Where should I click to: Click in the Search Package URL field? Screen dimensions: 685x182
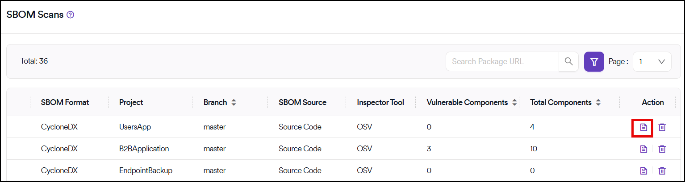[502, 61]
